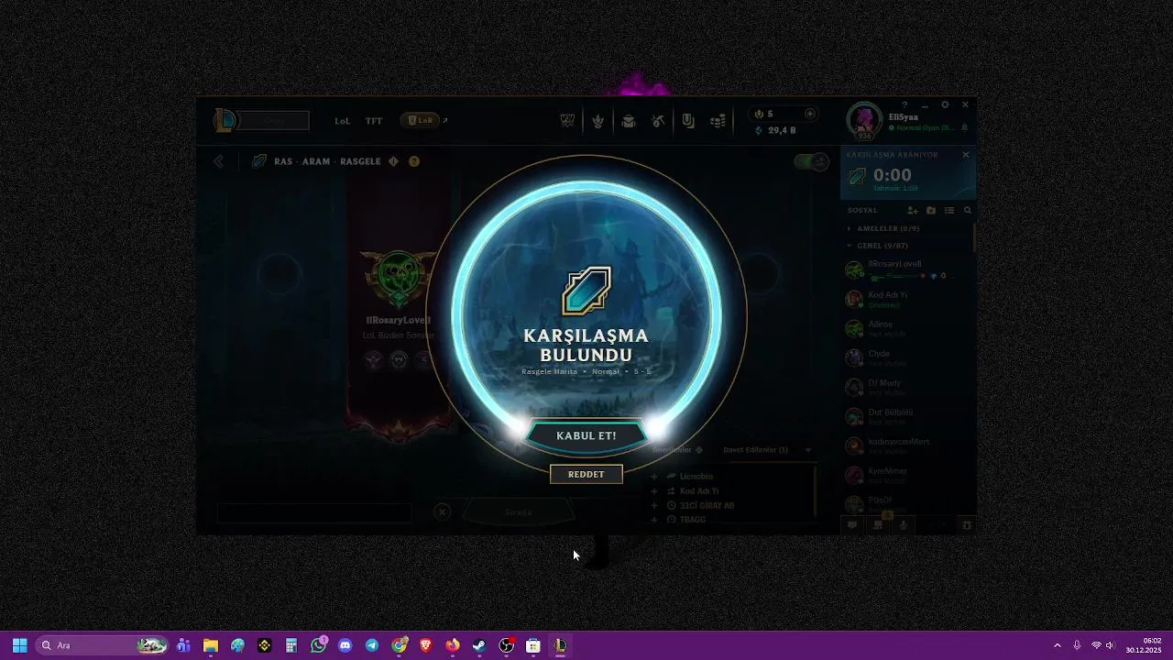Click the queue cancel X circle
The width and height of the screenshot is (1173, 660).
click(442, 512)
